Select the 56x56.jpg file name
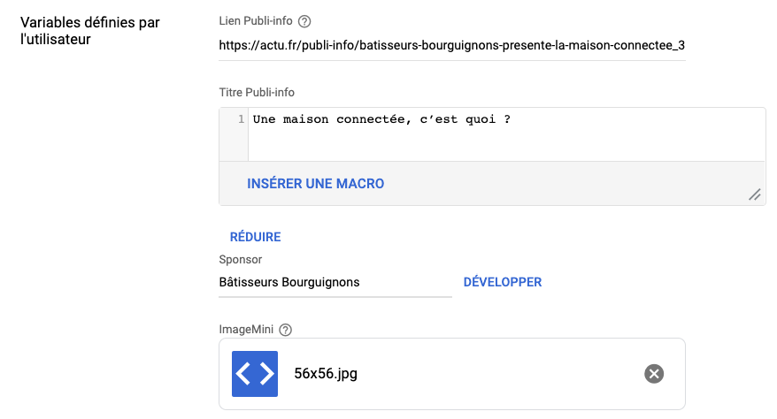 tap(326, 374)
